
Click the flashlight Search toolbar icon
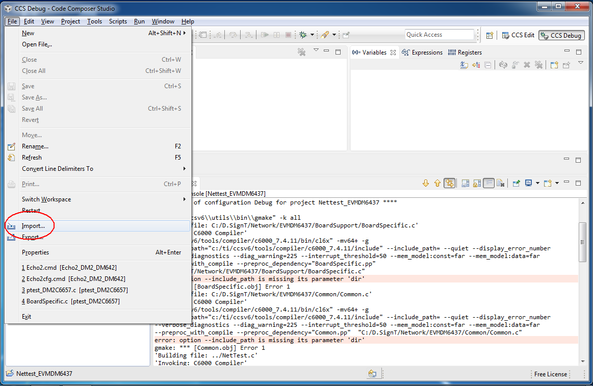click(x=325, y=35)
